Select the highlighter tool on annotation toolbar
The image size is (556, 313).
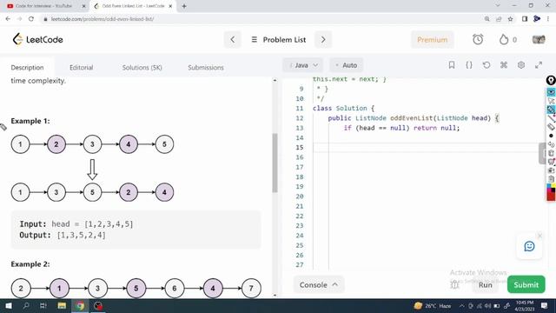(551, 110)
